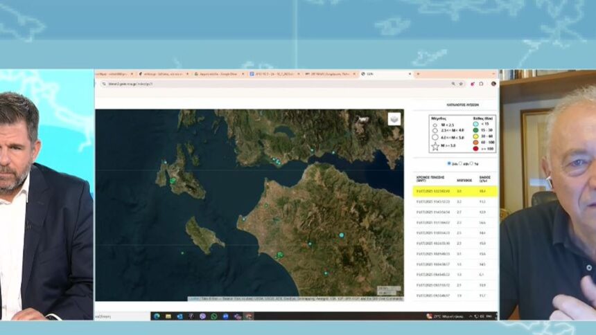Open Microsoft Teams from the taskbar
This screenshot has width=596, height=335.
point(238,316)
